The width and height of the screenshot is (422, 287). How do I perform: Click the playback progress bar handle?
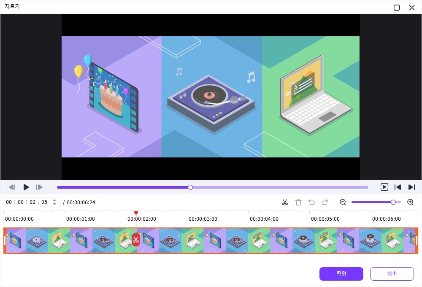[190, 187]
